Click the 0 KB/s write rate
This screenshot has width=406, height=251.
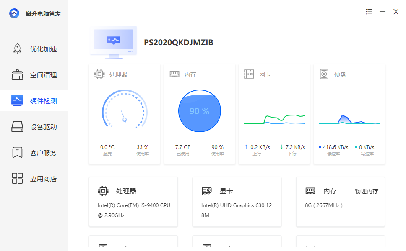tap(367, 147)
